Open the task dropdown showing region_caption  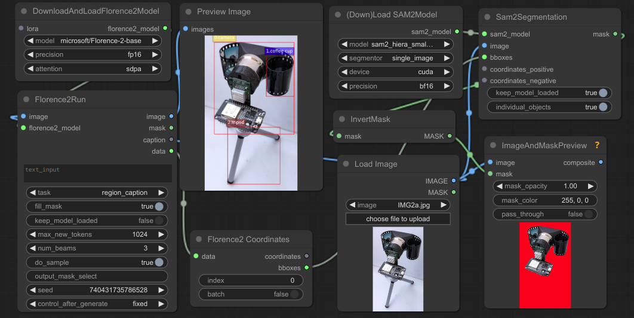pos(97,192)
